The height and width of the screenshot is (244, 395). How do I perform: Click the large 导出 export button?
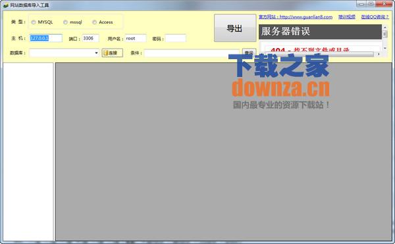point(235,28)
